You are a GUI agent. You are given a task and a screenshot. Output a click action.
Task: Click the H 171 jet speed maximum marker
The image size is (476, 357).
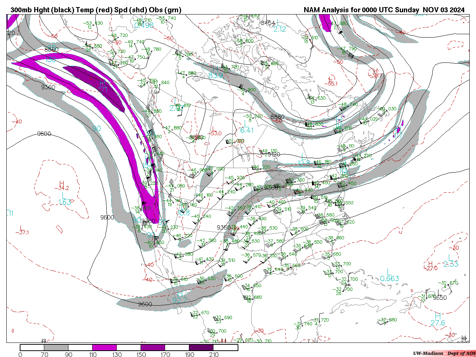102,86
